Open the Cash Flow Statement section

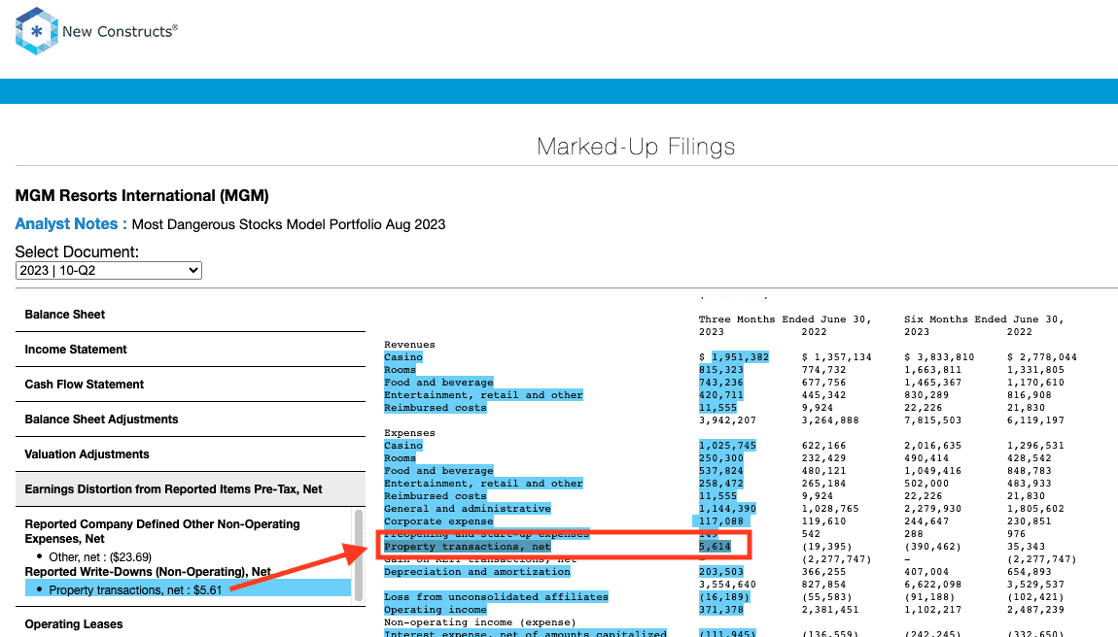[85, 385]
